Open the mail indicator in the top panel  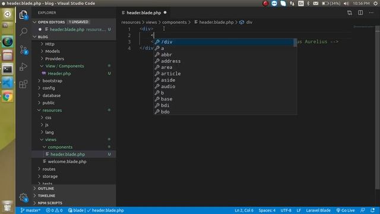pyautogui.click(x=315, y=4)
